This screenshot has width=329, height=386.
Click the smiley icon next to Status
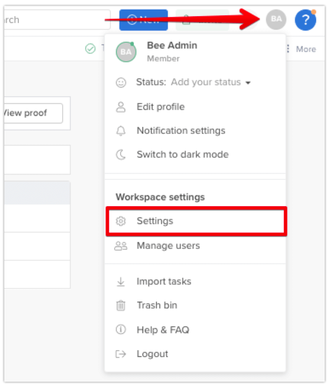pyautogui.click(x=121, y=82)
